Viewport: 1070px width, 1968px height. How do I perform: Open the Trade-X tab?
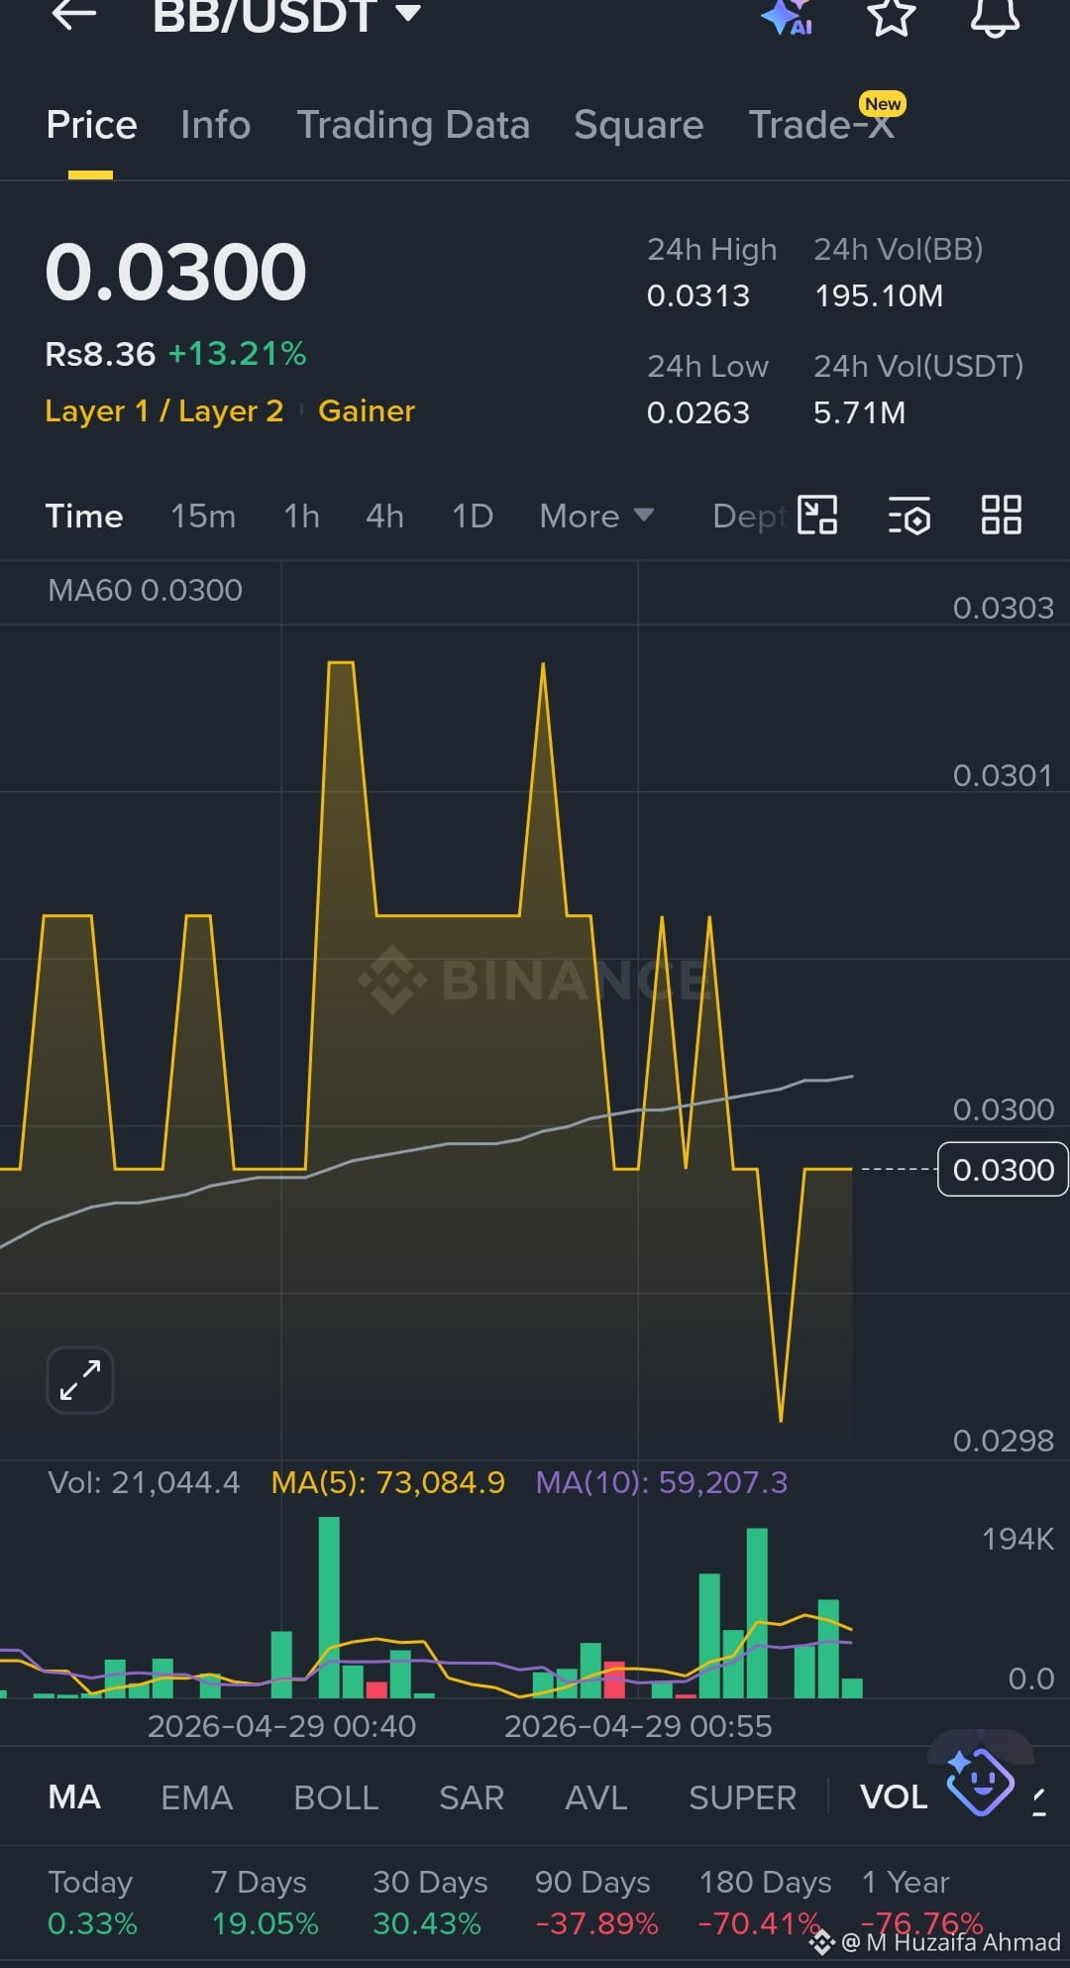click(821, 125)
